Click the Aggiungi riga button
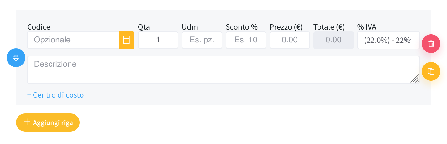Viewport: 447px width, 144px height. coord(48,122)
